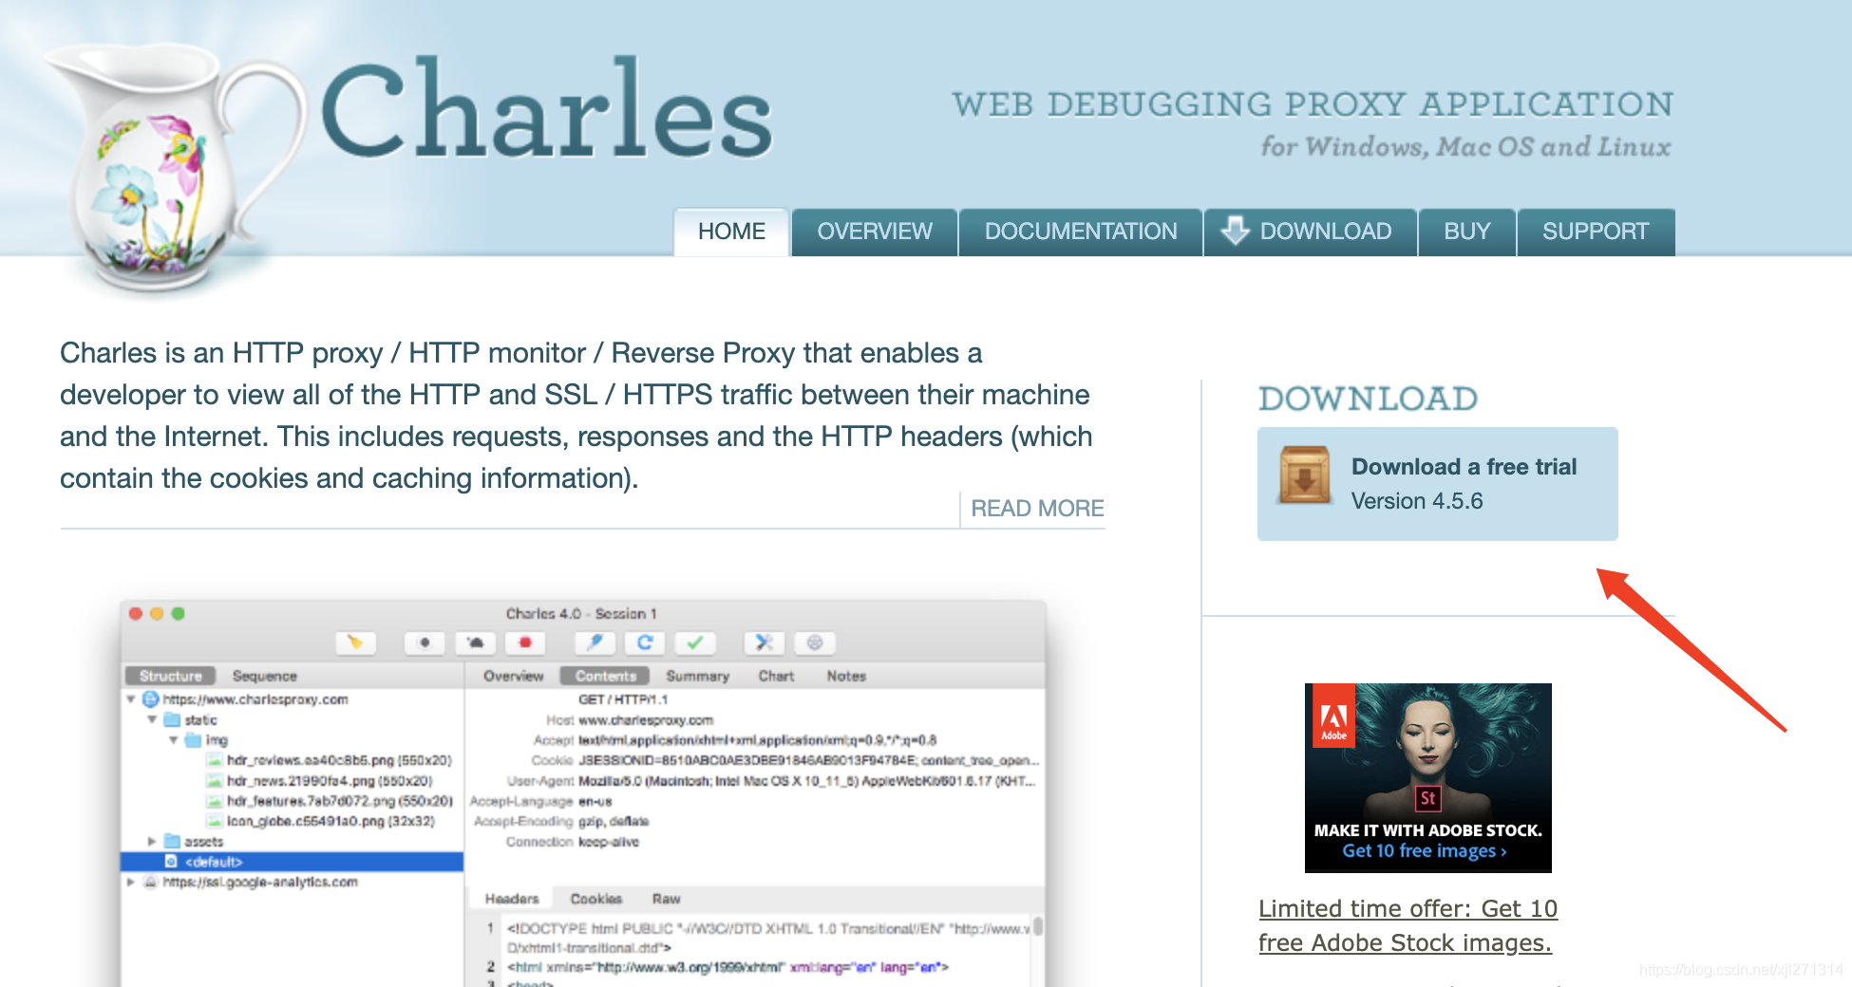Open the DOWNLOAD navigation tab
This screenshot has width=1852, height=987.
(x=1311, y=232)
